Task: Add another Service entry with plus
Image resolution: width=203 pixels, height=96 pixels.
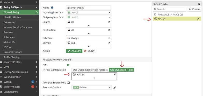Action: click(89, 46)
